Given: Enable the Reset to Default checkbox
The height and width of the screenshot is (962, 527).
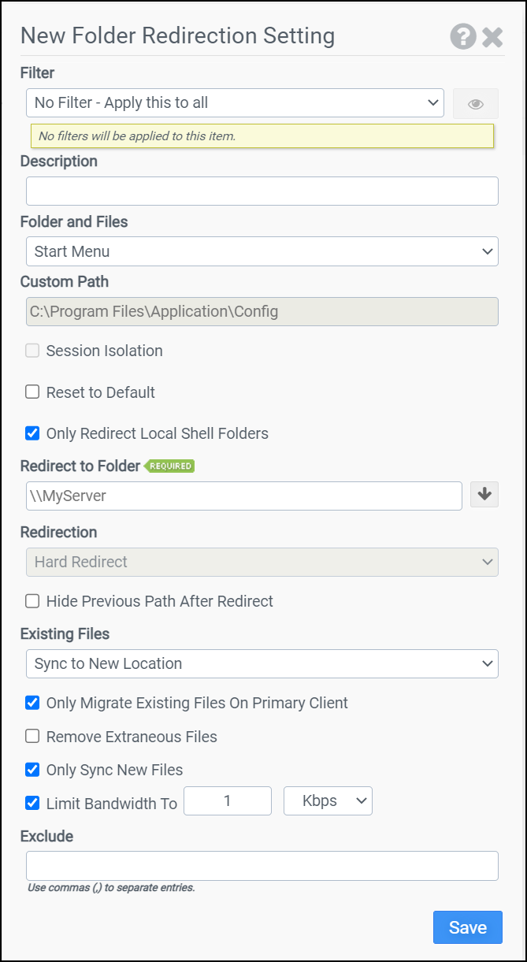Looking at the screenshot, I should (32, 392).
